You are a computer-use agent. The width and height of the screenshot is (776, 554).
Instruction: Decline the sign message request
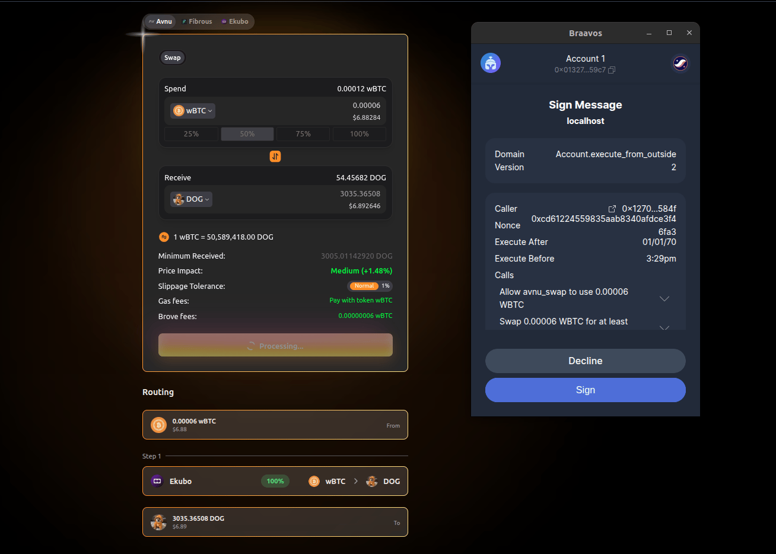click(x=586, y=361)
